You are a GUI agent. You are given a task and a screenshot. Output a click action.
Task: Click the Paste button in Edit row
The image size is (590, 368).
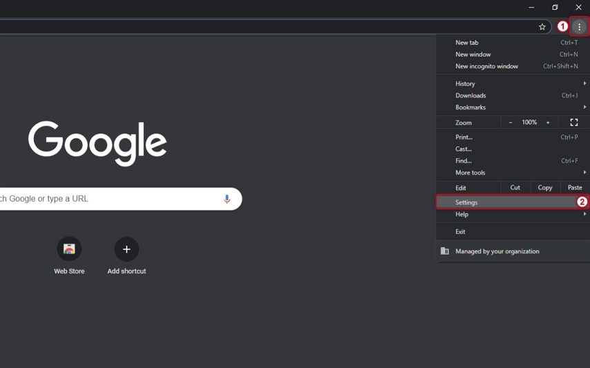[x=575, y=188]
